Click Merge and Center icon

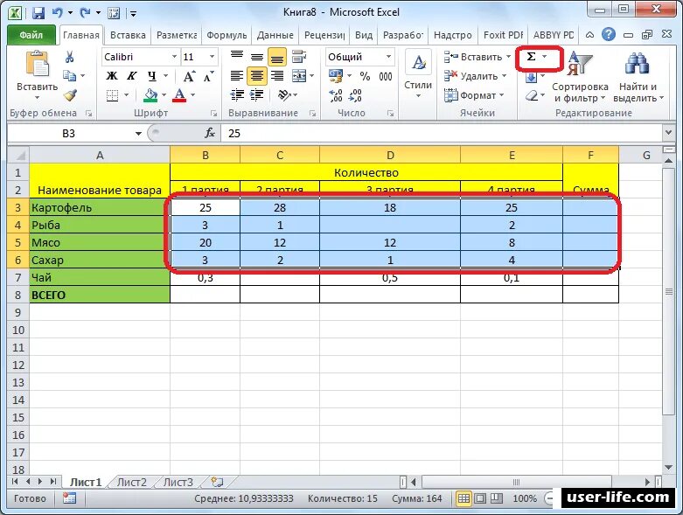click(299, 76)
